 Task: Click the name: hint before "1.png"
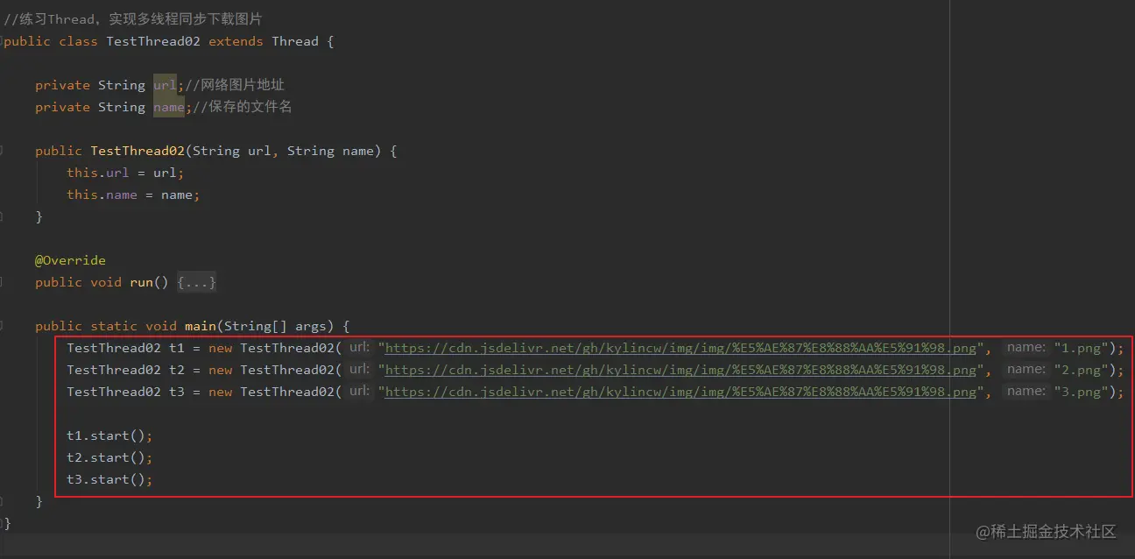pyautogui.click(x=1026, y=347)
